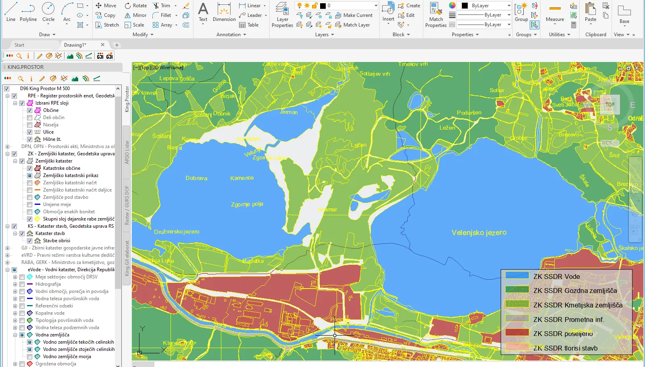Viewport: 645px width, 367px height.
Task: Click the Make Current layer button
Action: [x=354, y=15]
